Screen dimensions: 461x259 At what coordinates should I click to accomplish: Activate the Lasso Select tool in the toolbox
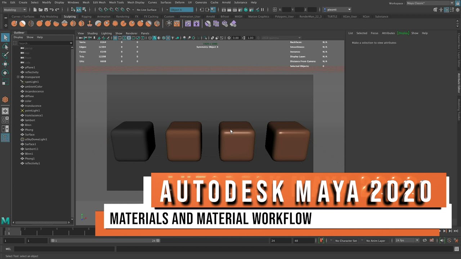pyautogui.click(x=5, y=46)
